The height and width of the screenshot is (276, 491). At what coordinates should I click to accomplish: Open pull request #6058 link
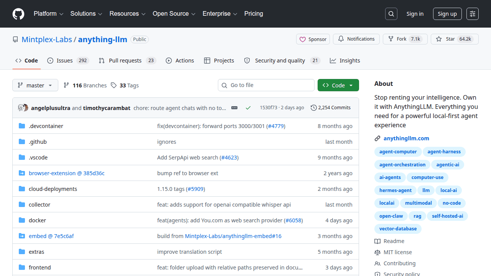coord(293,220)
